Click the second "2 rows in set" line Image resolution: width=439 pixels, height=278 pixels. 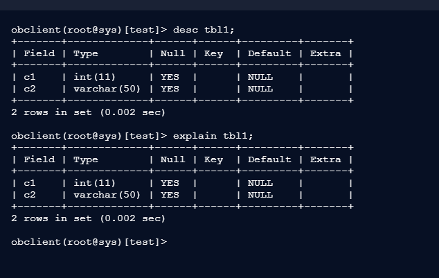click(x=89, y=218)
